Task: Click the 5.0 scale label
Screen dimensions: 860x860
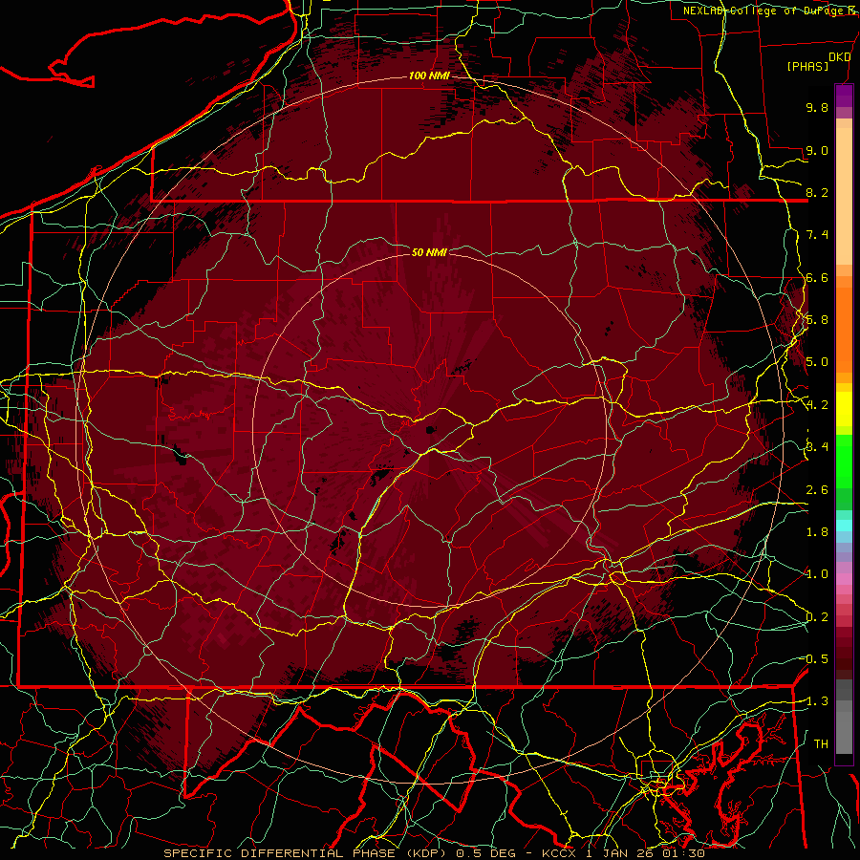Action: pos(817,362)
